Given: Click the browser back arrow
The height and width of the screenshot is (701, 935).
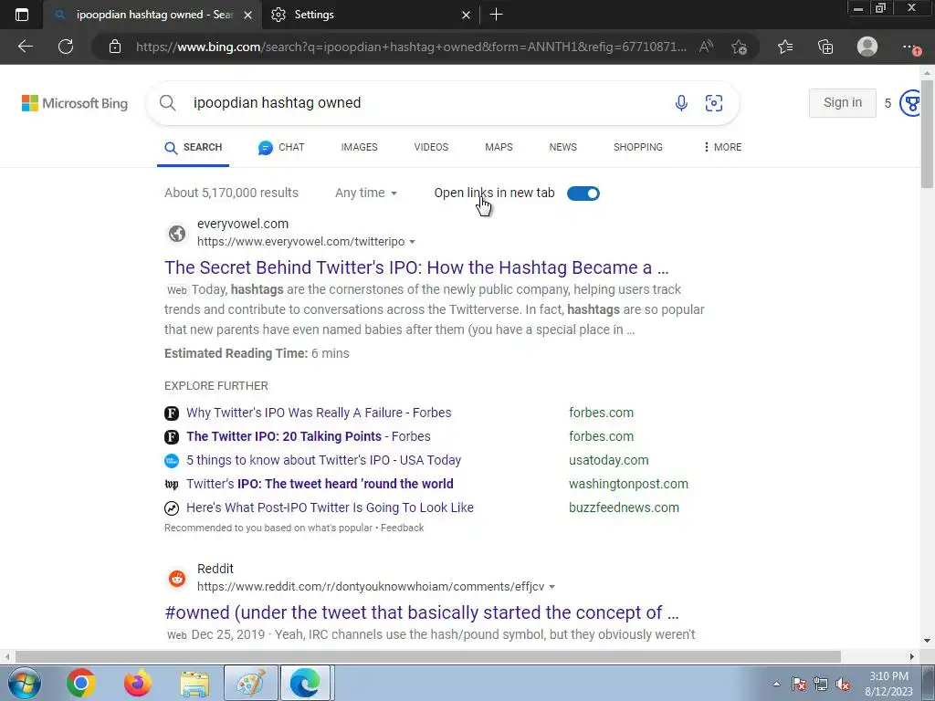Looking at the screenshot, I should coord(25,47).
